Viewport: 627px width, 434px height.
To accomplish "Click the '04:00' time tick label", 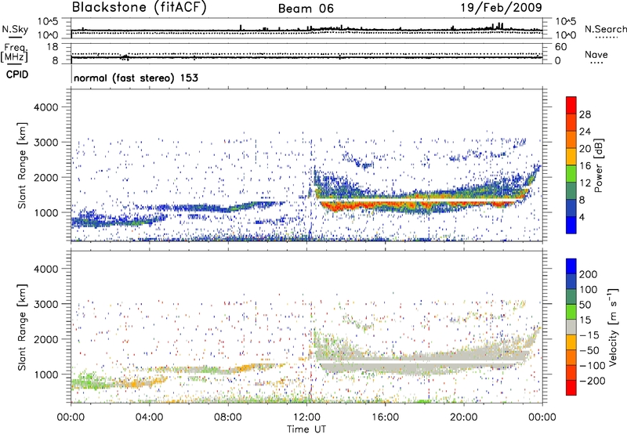I will 149,418.
